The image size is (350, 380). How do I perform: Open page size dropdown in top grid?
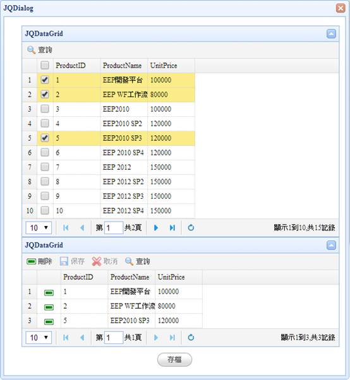pyautogui.click(x=39, y=228)
